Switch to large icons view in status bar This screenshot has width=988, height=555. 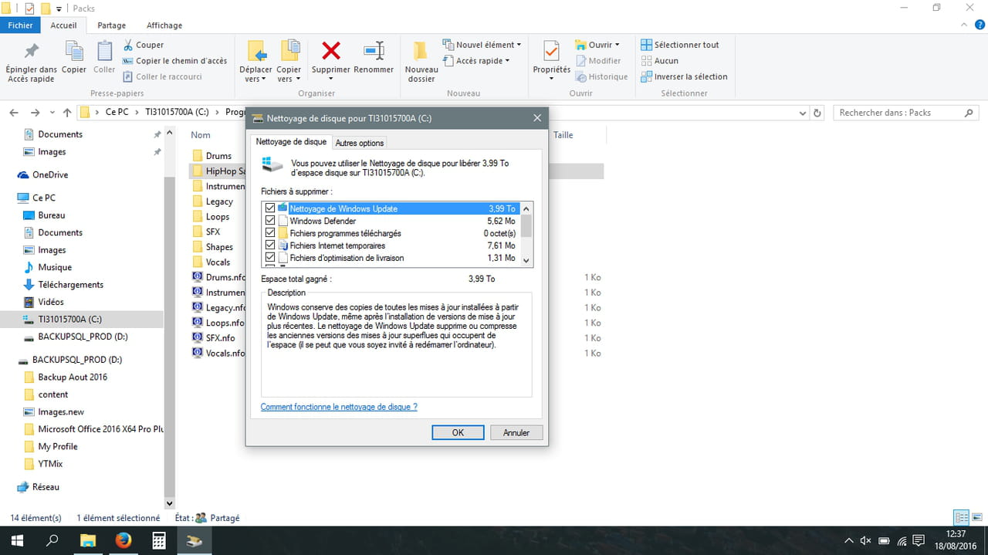[x=976, y=517]
